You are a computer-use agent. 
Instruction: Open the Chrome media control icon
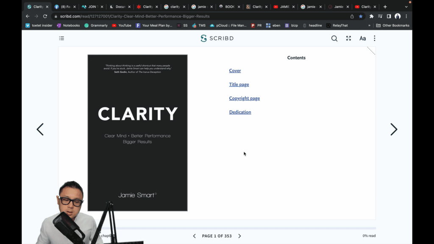click(x=380, y=17)
